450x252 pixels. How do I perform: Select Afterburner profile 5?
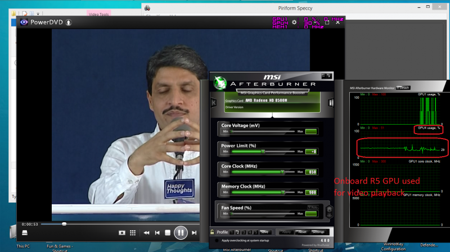[x=256, y=232]
